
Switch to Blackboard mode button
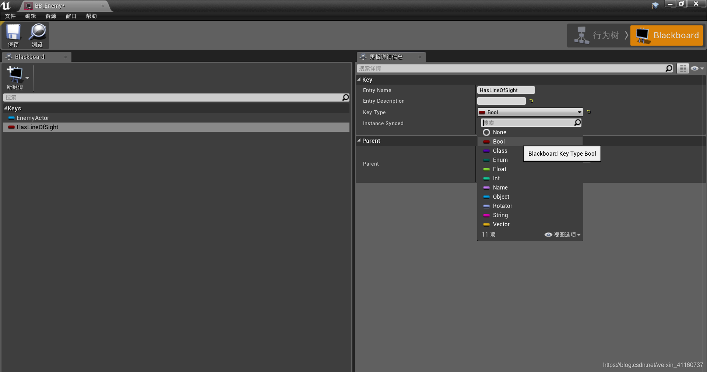[666, 35]
